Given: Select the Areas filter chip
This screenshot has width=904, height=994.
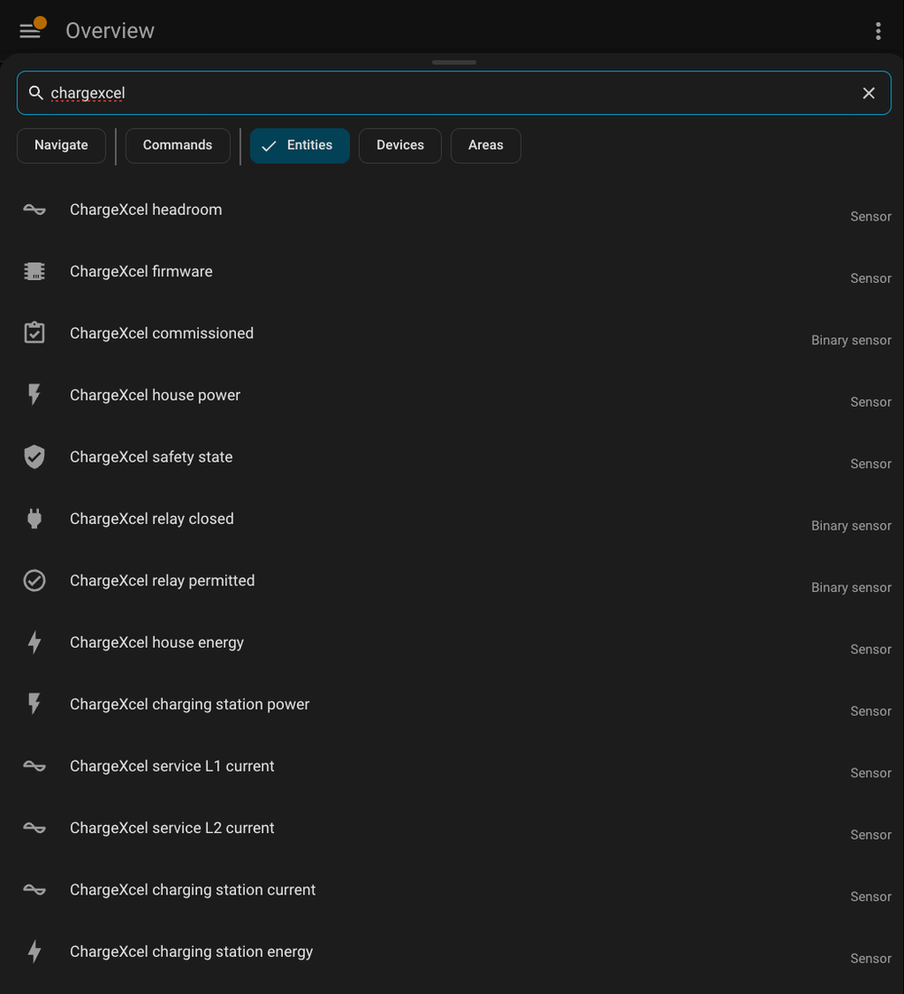Looking at the screenshot, I should [486, 145].
